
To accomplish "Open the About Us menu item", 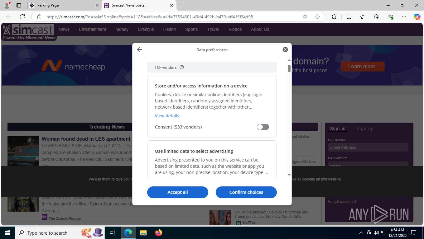I will coord(260,29).
